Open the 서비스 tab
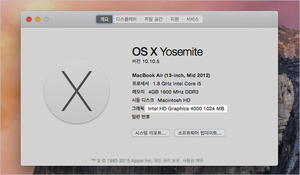 click(x=192, y=19)
